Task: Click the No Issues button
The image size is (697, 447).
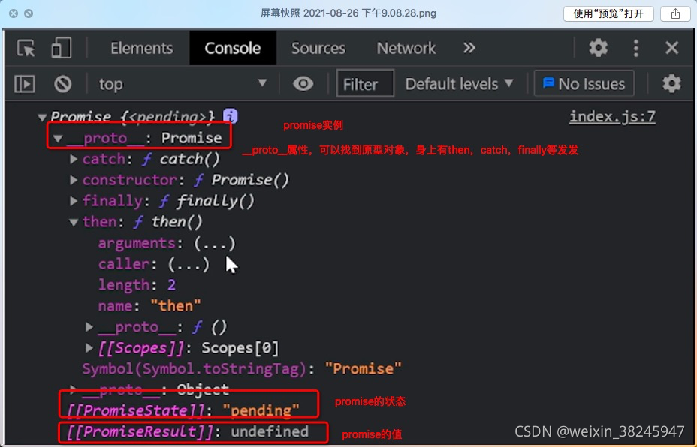Action: click(x=584, y=83)
